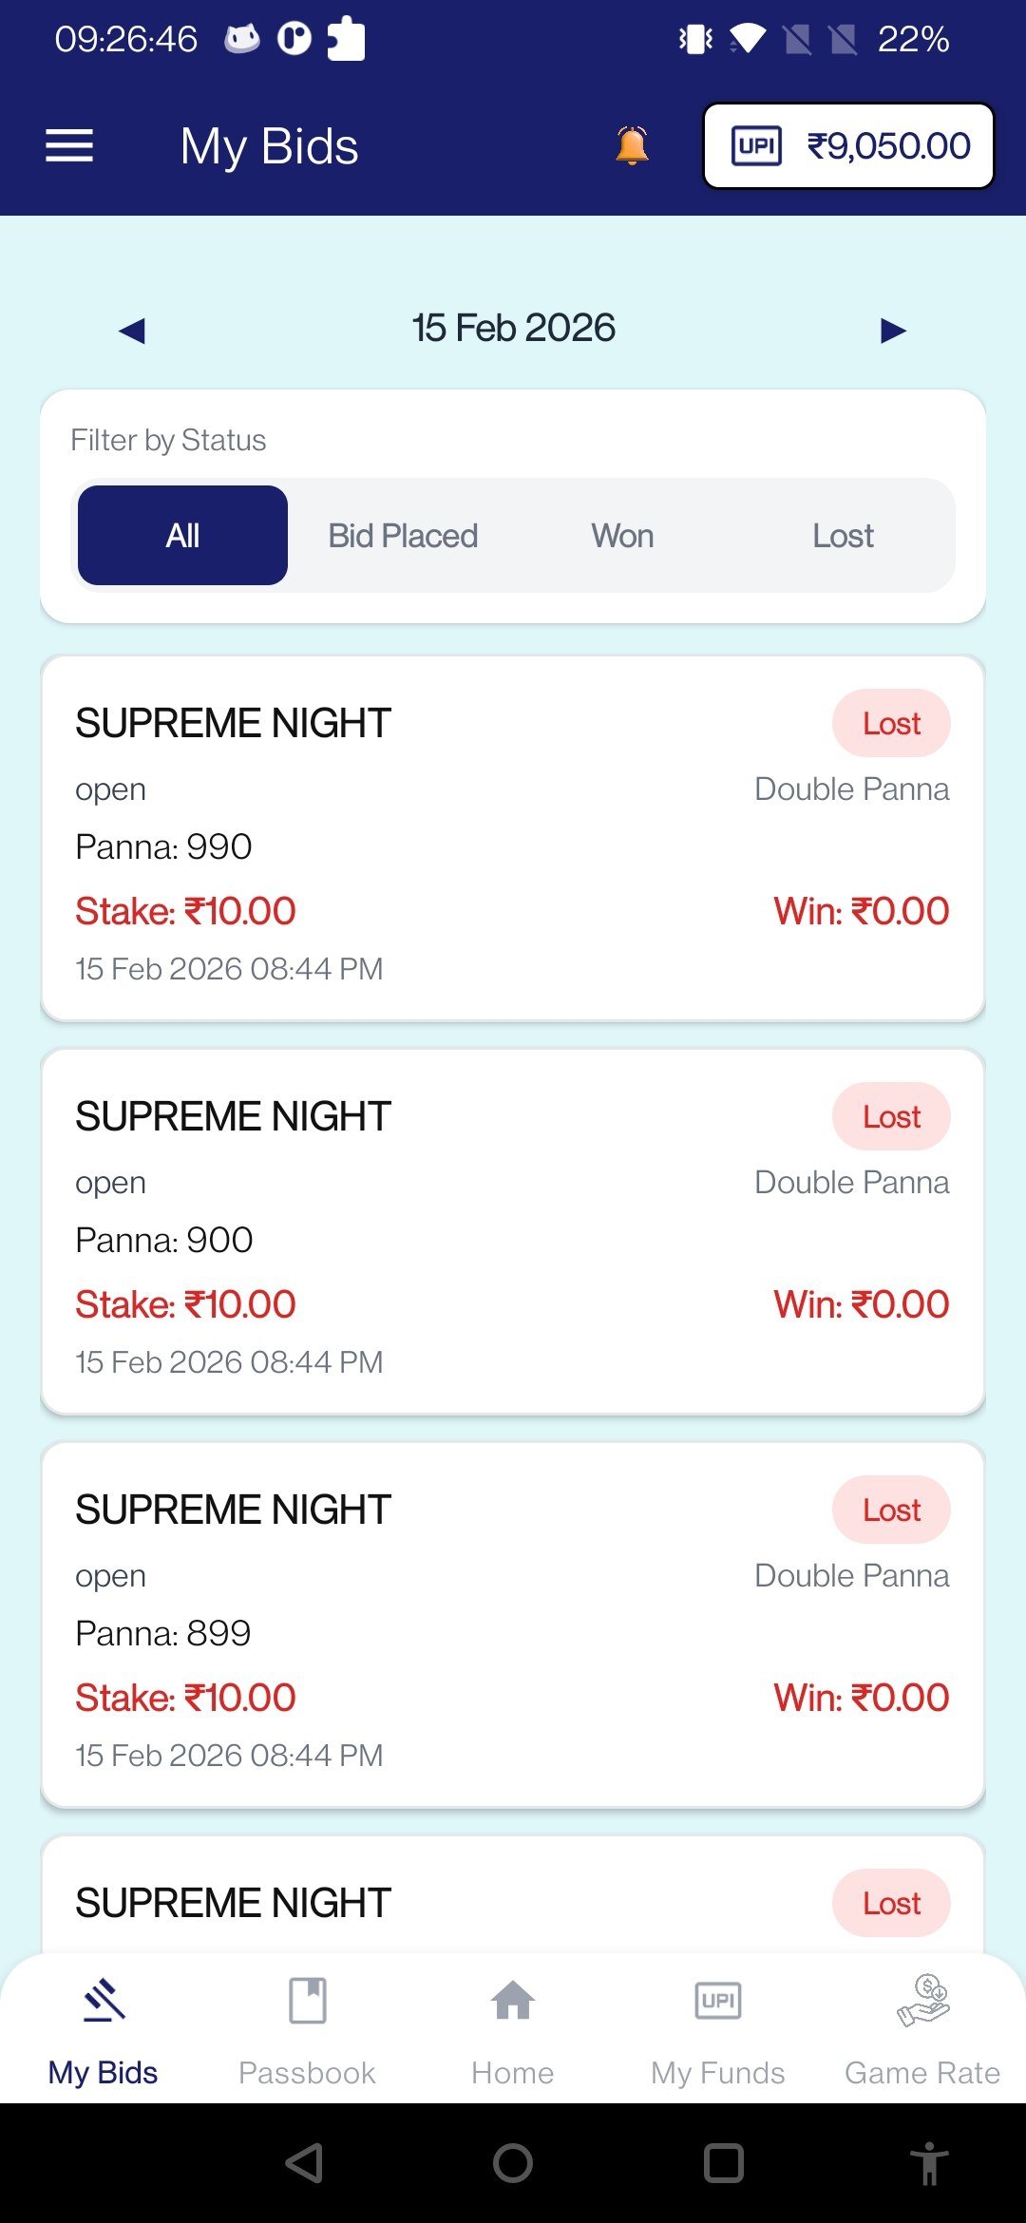Tap Lost badge on Panna 899 bid
The image size is (1026, 2223).
(x=891, y=1510)
